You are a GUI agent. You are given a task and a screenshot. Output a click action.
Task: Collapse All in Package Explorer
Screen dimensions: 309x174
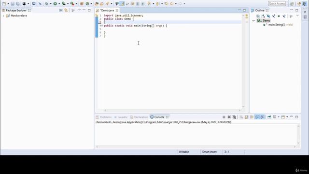(61, 10)
